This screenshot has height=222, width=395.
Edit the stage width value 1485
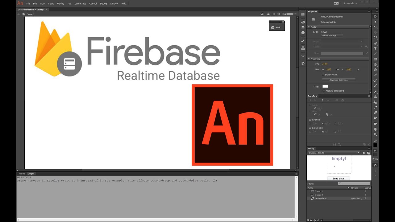click(329, 69)
